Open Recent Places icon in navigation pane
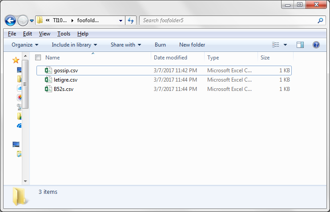Screen dimensions: 330x212 (x=19, y=107)
